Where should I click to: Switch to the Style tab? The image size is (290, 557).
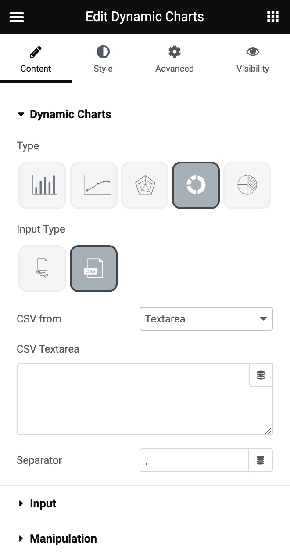point(103,60)
